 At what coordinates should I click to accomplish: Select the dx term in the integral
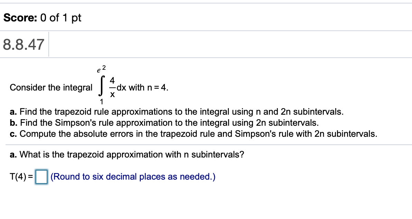[x=121, y=87]
